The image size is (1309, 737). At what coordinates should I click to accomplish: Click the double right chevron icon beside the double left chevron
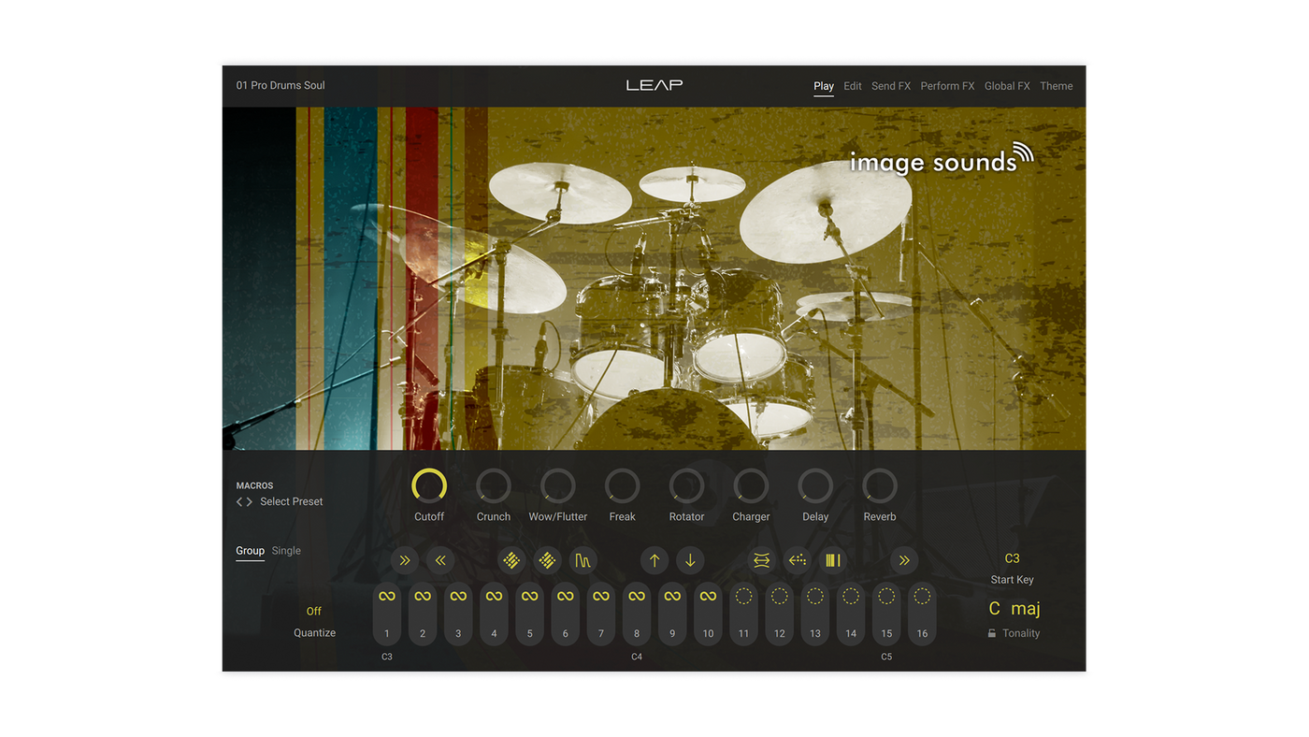[405, 560]
